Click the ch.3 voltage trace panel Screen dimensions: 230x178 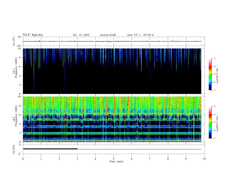point(114,149)
